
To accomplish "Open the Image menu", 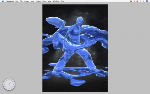I will 26,1.
